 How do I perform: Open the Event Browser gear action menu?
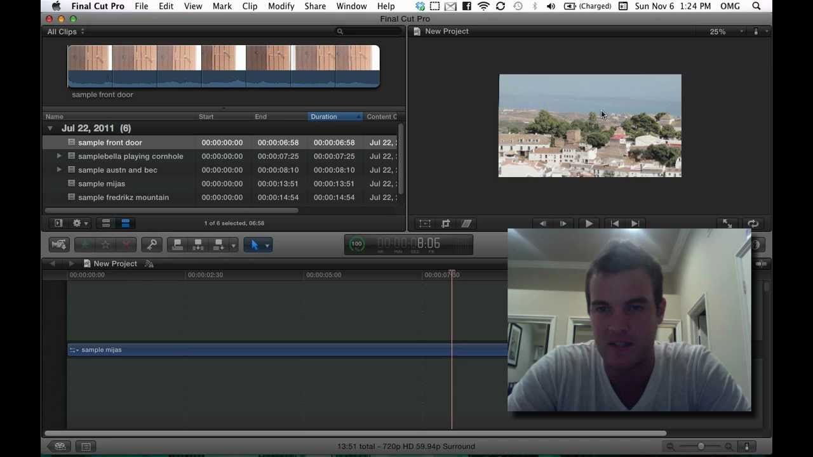tap(80, 223)
